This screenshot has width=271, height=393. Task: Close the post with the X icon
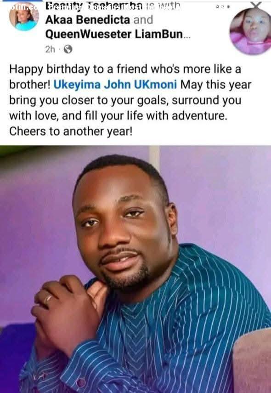click(256, 5)
